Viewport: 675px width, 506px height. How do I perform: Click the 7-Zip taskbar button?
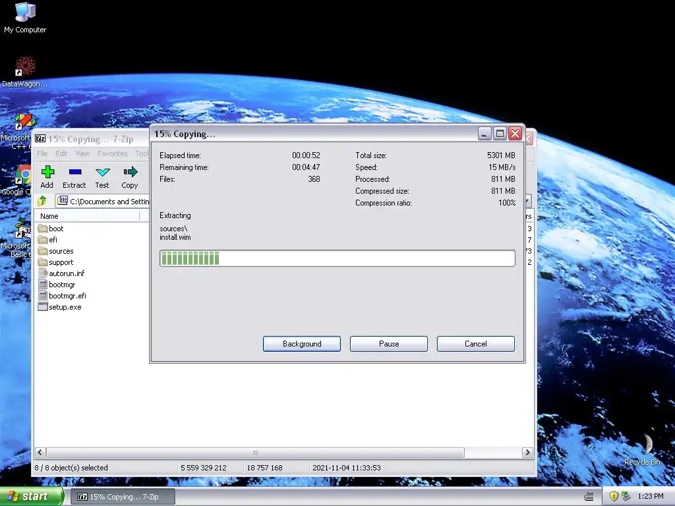[123, 497]
